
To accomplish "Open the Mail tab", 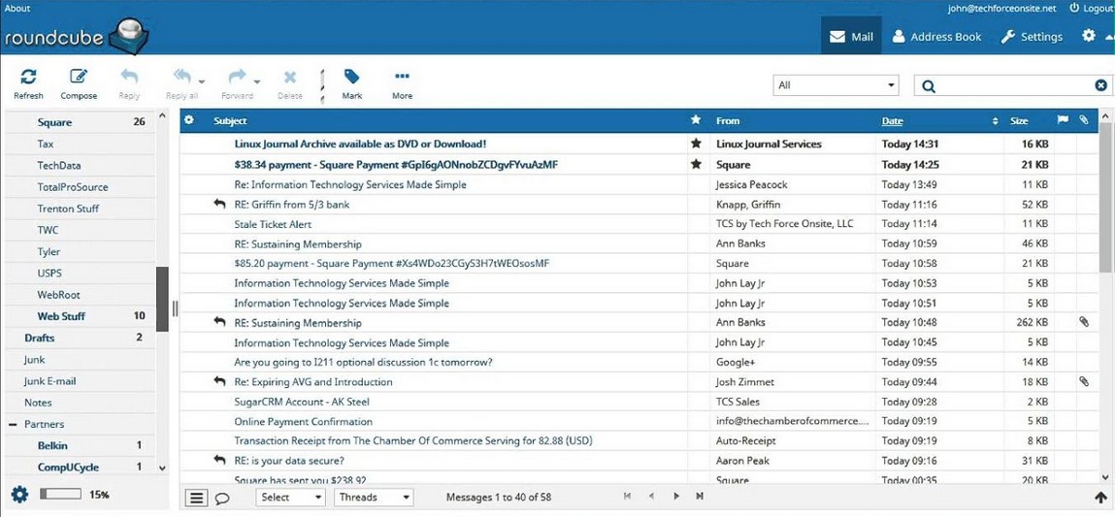I will coord(851,36).
